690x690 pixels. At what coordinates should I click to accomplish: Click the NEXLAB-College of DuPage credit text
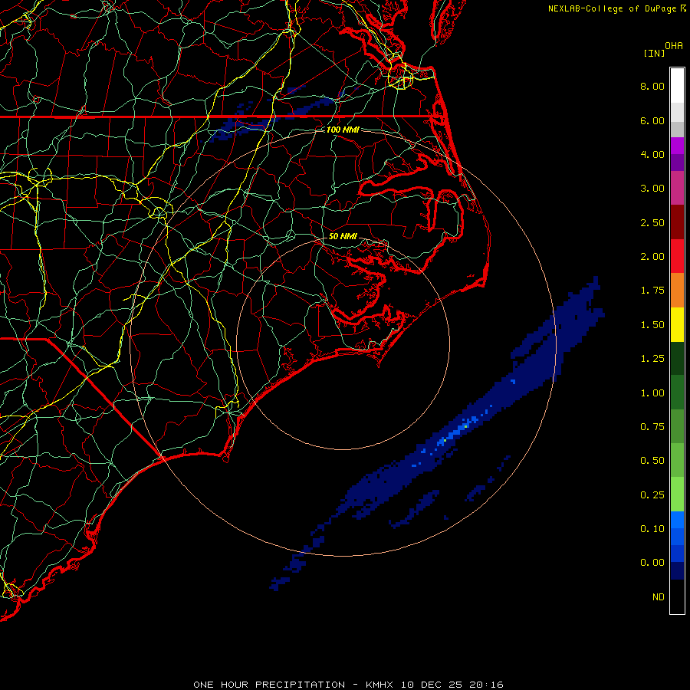[x=614, y=8]
